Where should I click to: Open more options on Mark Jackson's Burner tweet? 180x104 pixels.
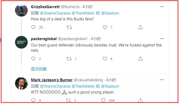162,80
